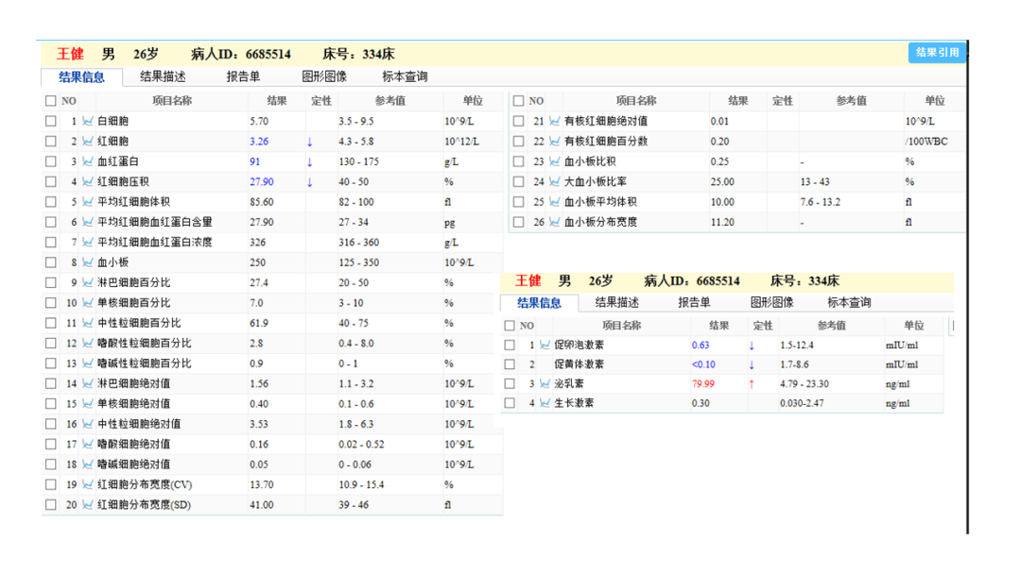Viewport: 1021px width, 574px height.
Task: Switch to upper 结果描述 tab
Action: pyautogui.click(x=163, y=76)
